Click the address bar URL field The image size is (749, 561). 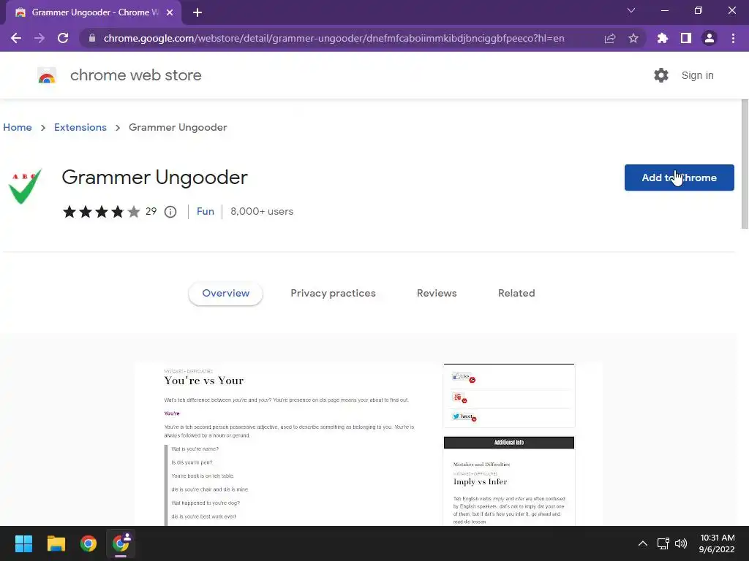pos(334,38)
